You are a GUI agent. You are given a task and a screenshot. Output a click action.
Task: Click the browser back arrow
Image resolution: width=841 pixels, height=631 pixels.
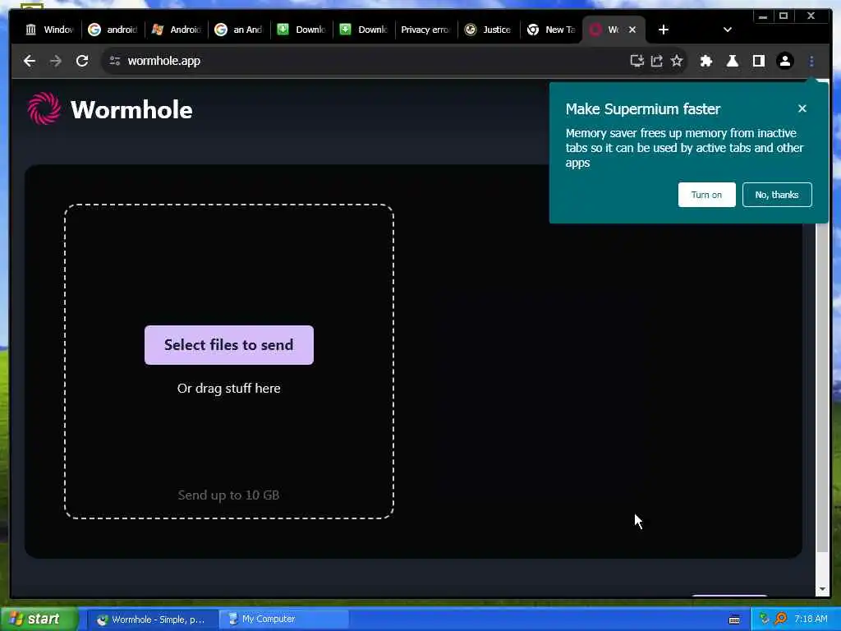30,61
